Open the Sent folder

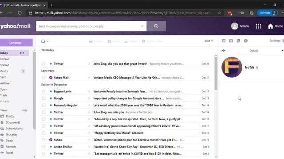(3, 77)
